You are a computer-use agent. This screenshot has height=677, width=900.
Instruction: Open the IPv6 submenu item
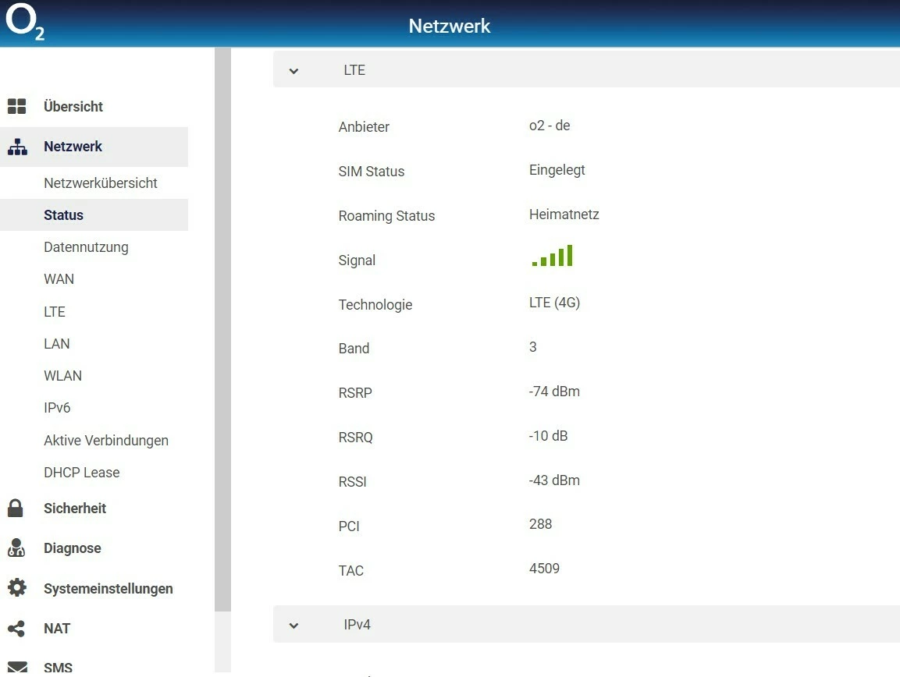[58, 408]
